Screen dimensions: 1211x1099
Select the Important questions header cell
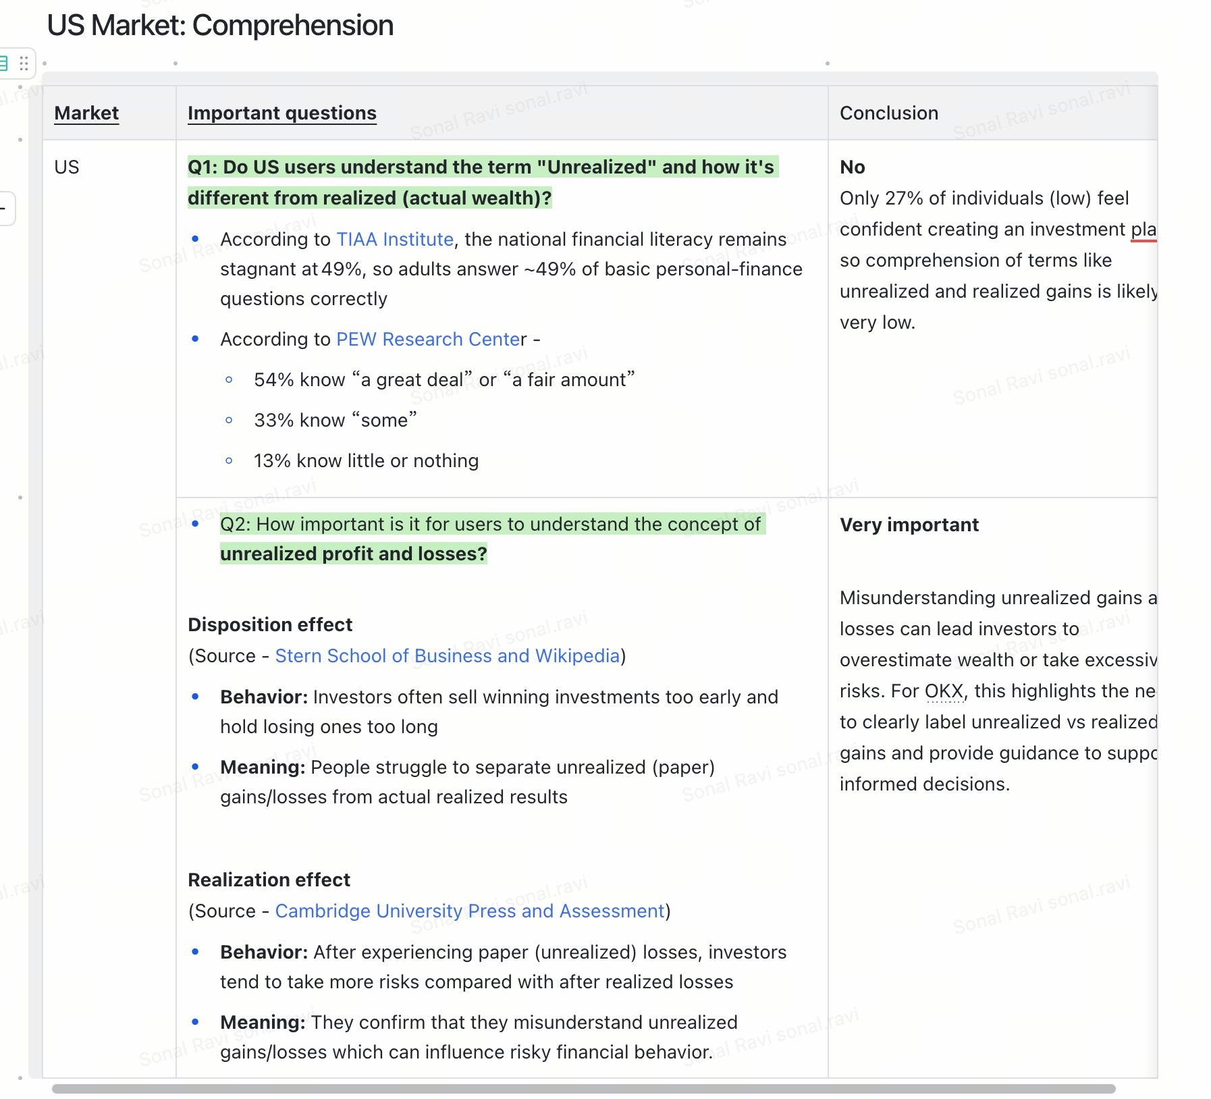(502, 113)
